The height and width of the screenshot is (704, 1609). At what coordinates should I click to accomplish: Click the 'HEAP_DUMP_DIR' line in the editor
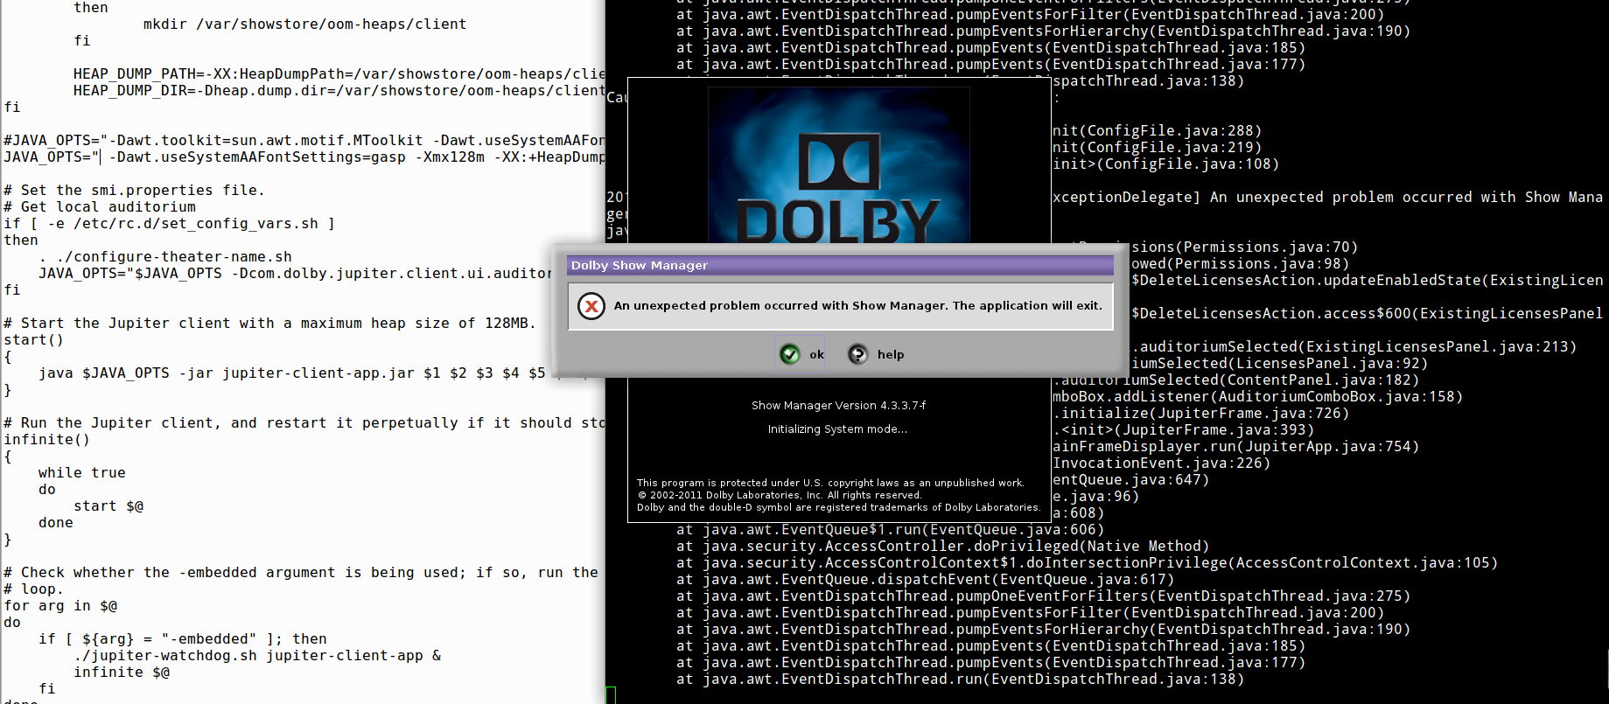pyautogui.click(x=339, y=91)
